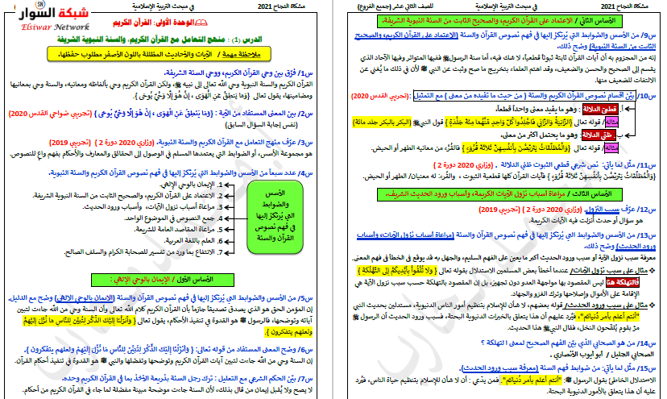Click red tag "(وزاري 2020 دورة 2 )" beside س11
The image size is (667, 399).
[463, 164]
